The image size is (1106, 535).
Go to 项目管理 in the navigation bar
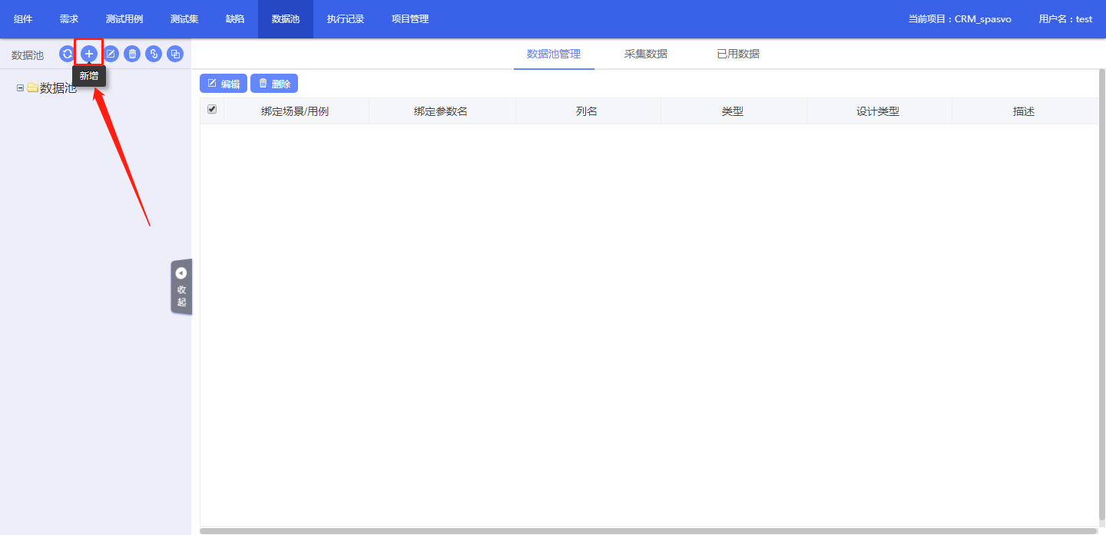(410, 19)
